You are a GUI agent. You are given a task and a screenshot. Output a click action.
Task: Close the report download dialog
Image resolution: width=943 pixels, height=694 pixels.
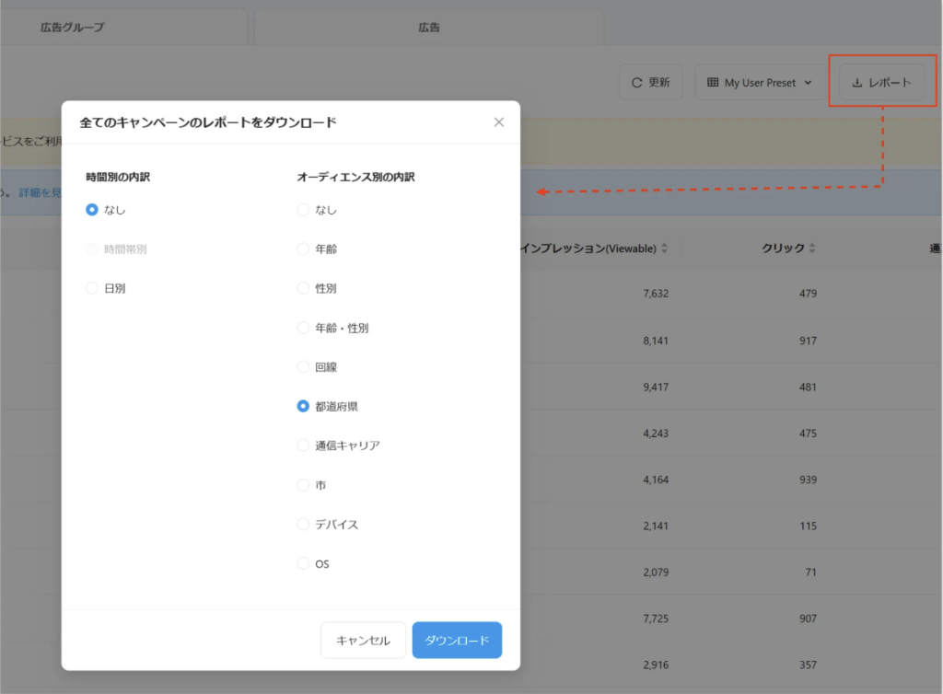click(498, 122)
